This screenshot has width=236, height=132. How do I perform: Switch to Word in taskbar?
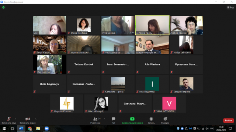21,129
